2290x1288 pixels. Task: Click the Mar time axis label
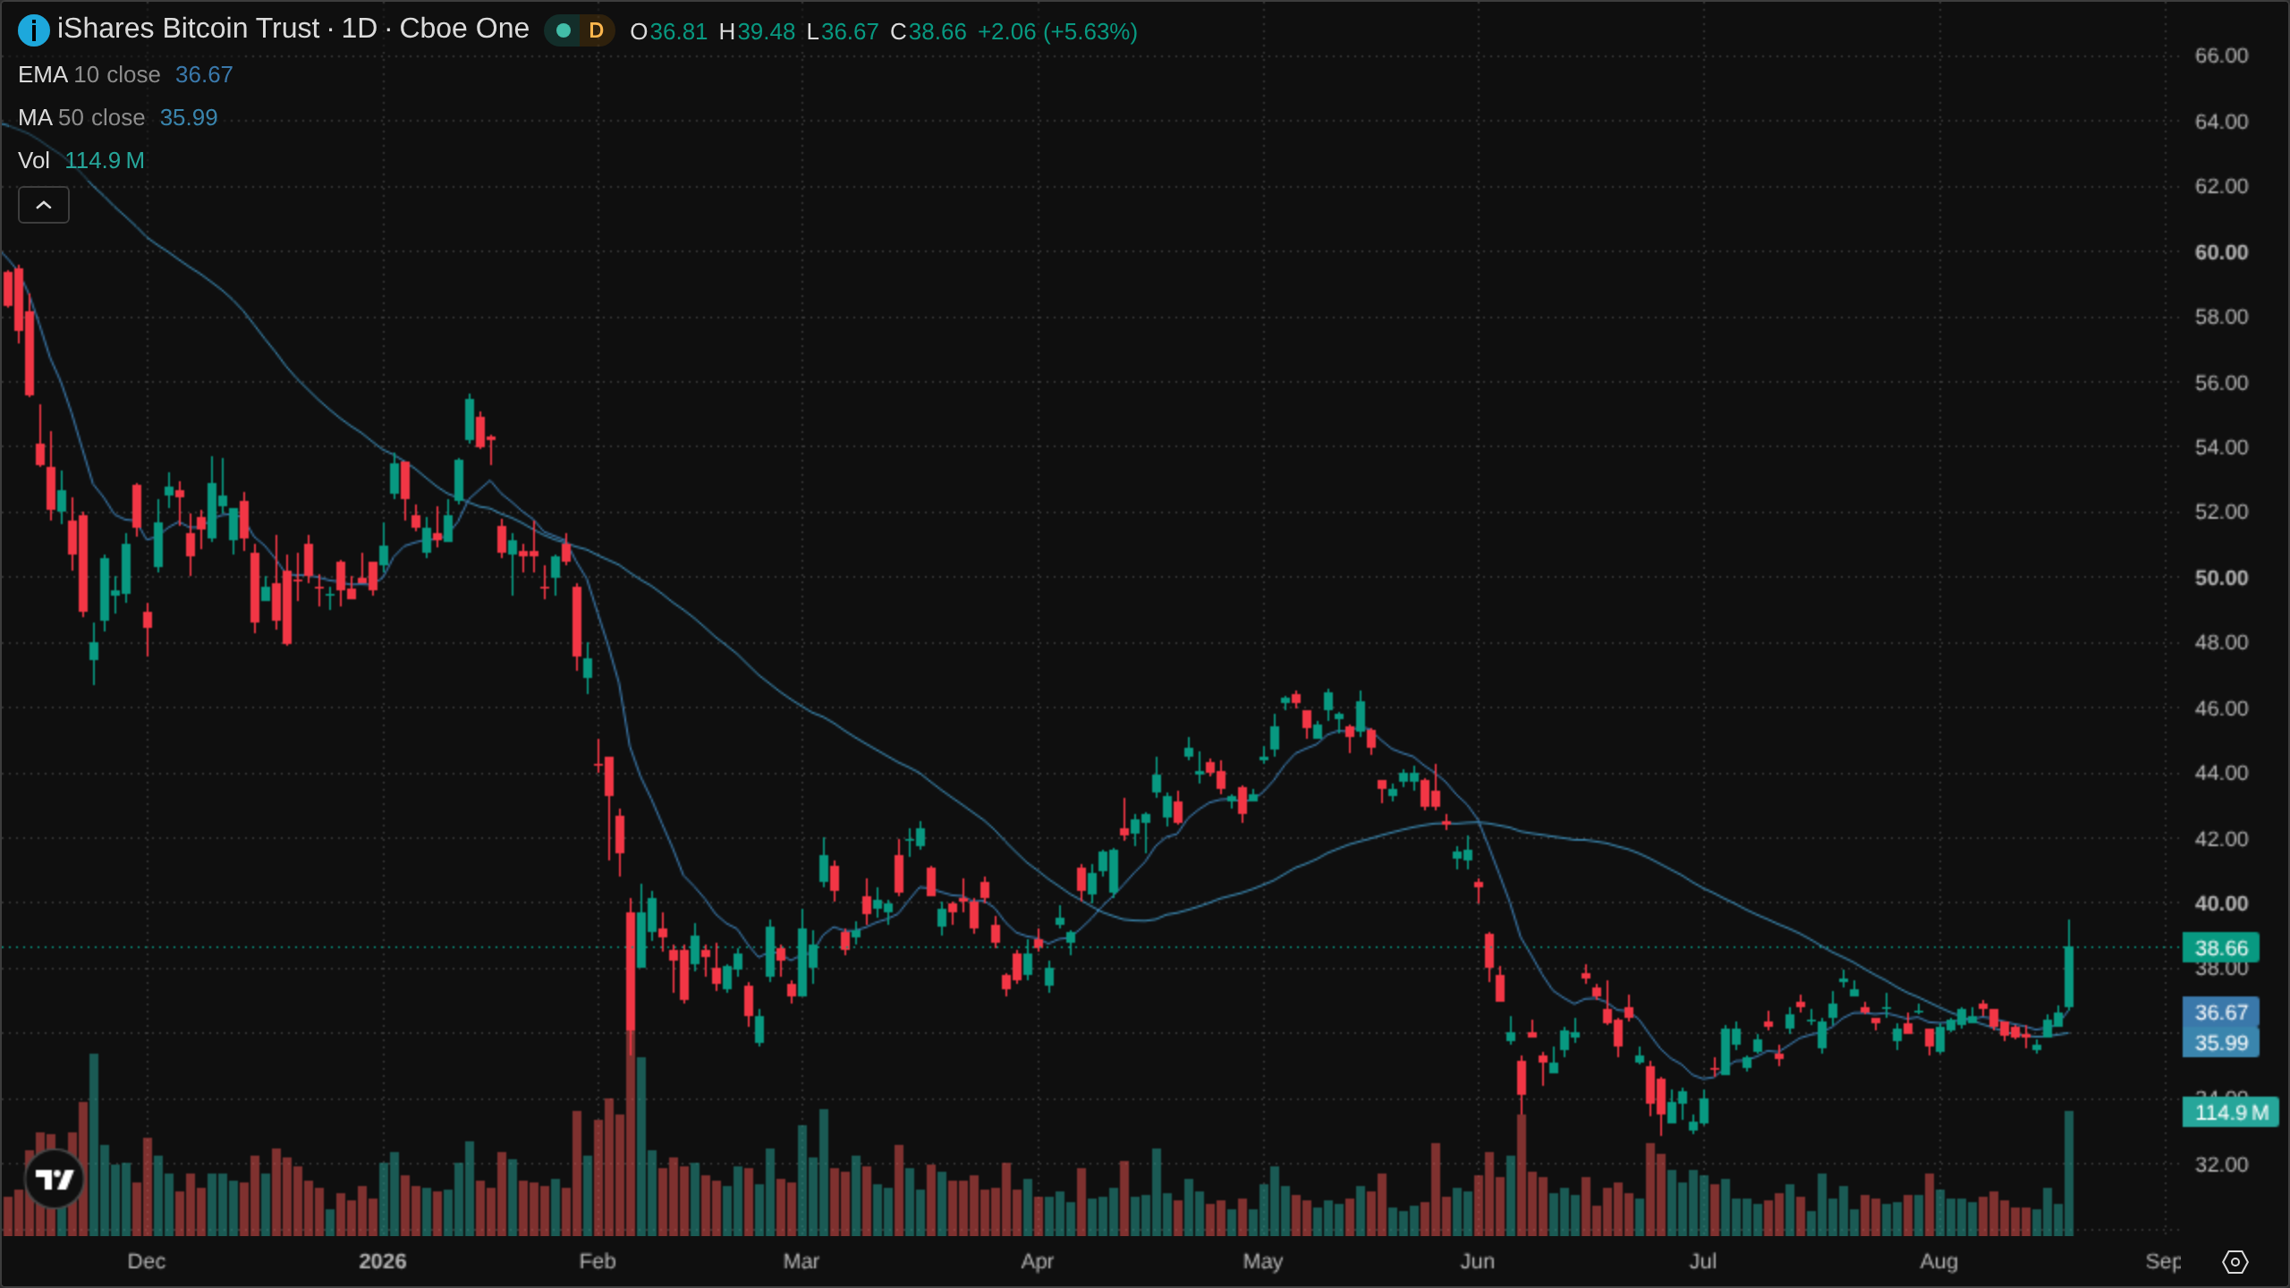pyautogui.click(x=801, y=1261)
